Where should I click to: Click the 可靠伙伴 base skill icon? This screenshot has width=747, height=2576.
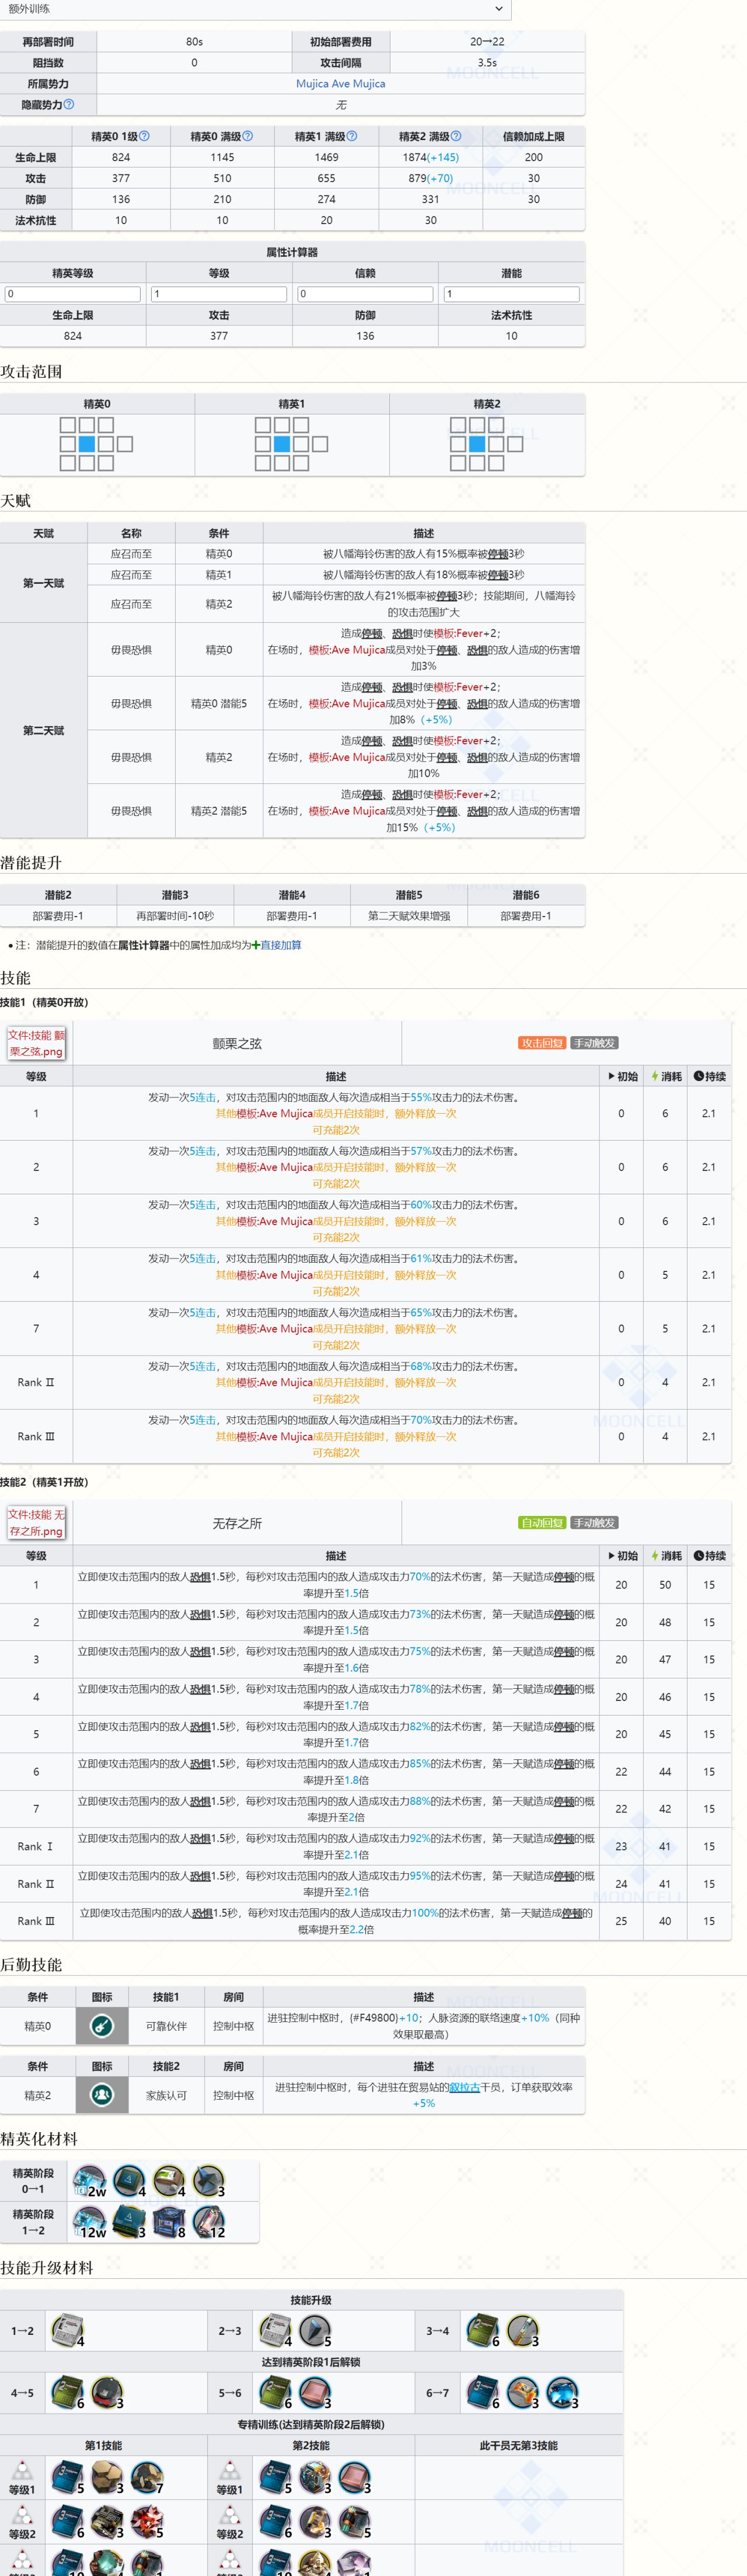(x=102, y=2026)
